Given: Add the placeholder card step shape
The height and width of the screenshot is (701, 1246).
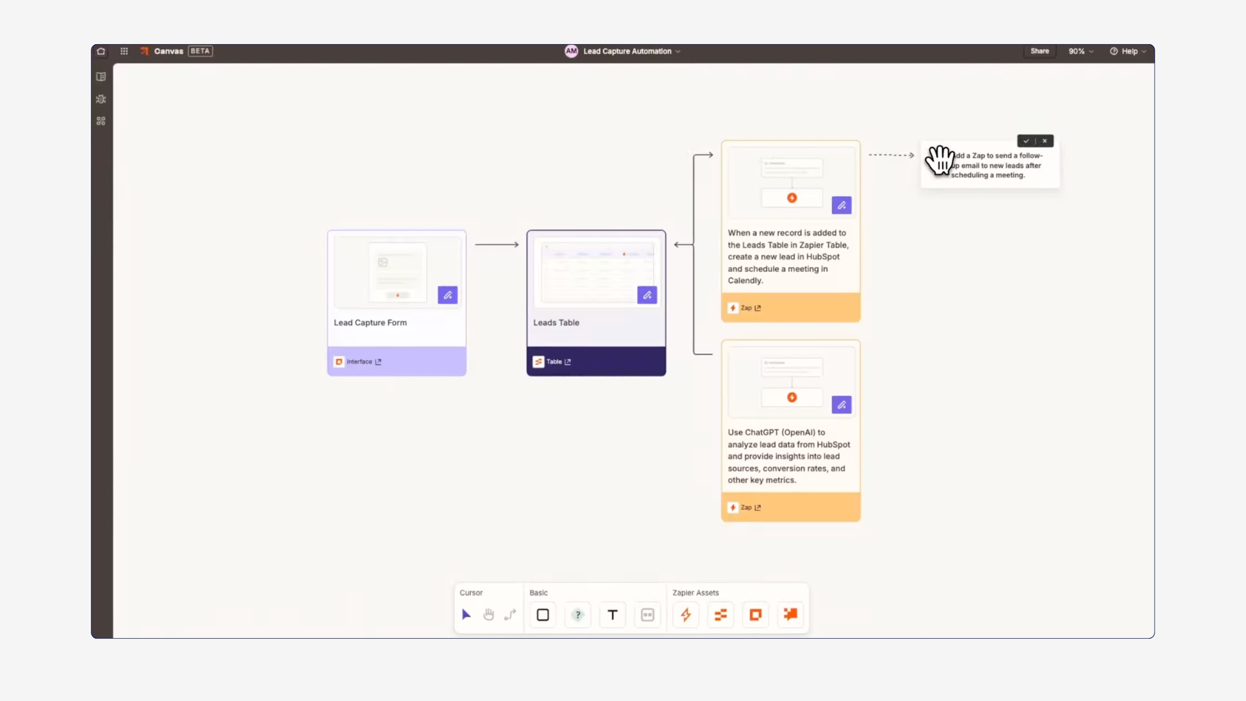Looking at the screenshot, I should (648, 615).
